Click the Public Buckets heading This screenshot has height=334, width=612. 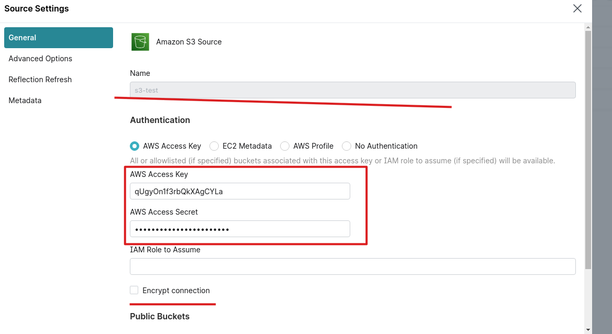click(x=160, y=316)
